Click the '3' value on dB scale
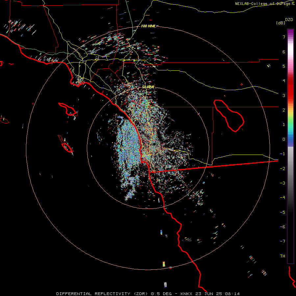 [284, 95]
